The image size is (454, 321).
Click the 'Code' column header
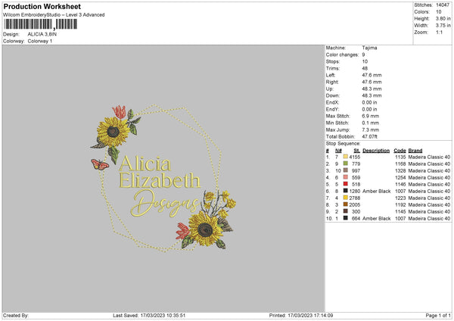click(400, 151)
